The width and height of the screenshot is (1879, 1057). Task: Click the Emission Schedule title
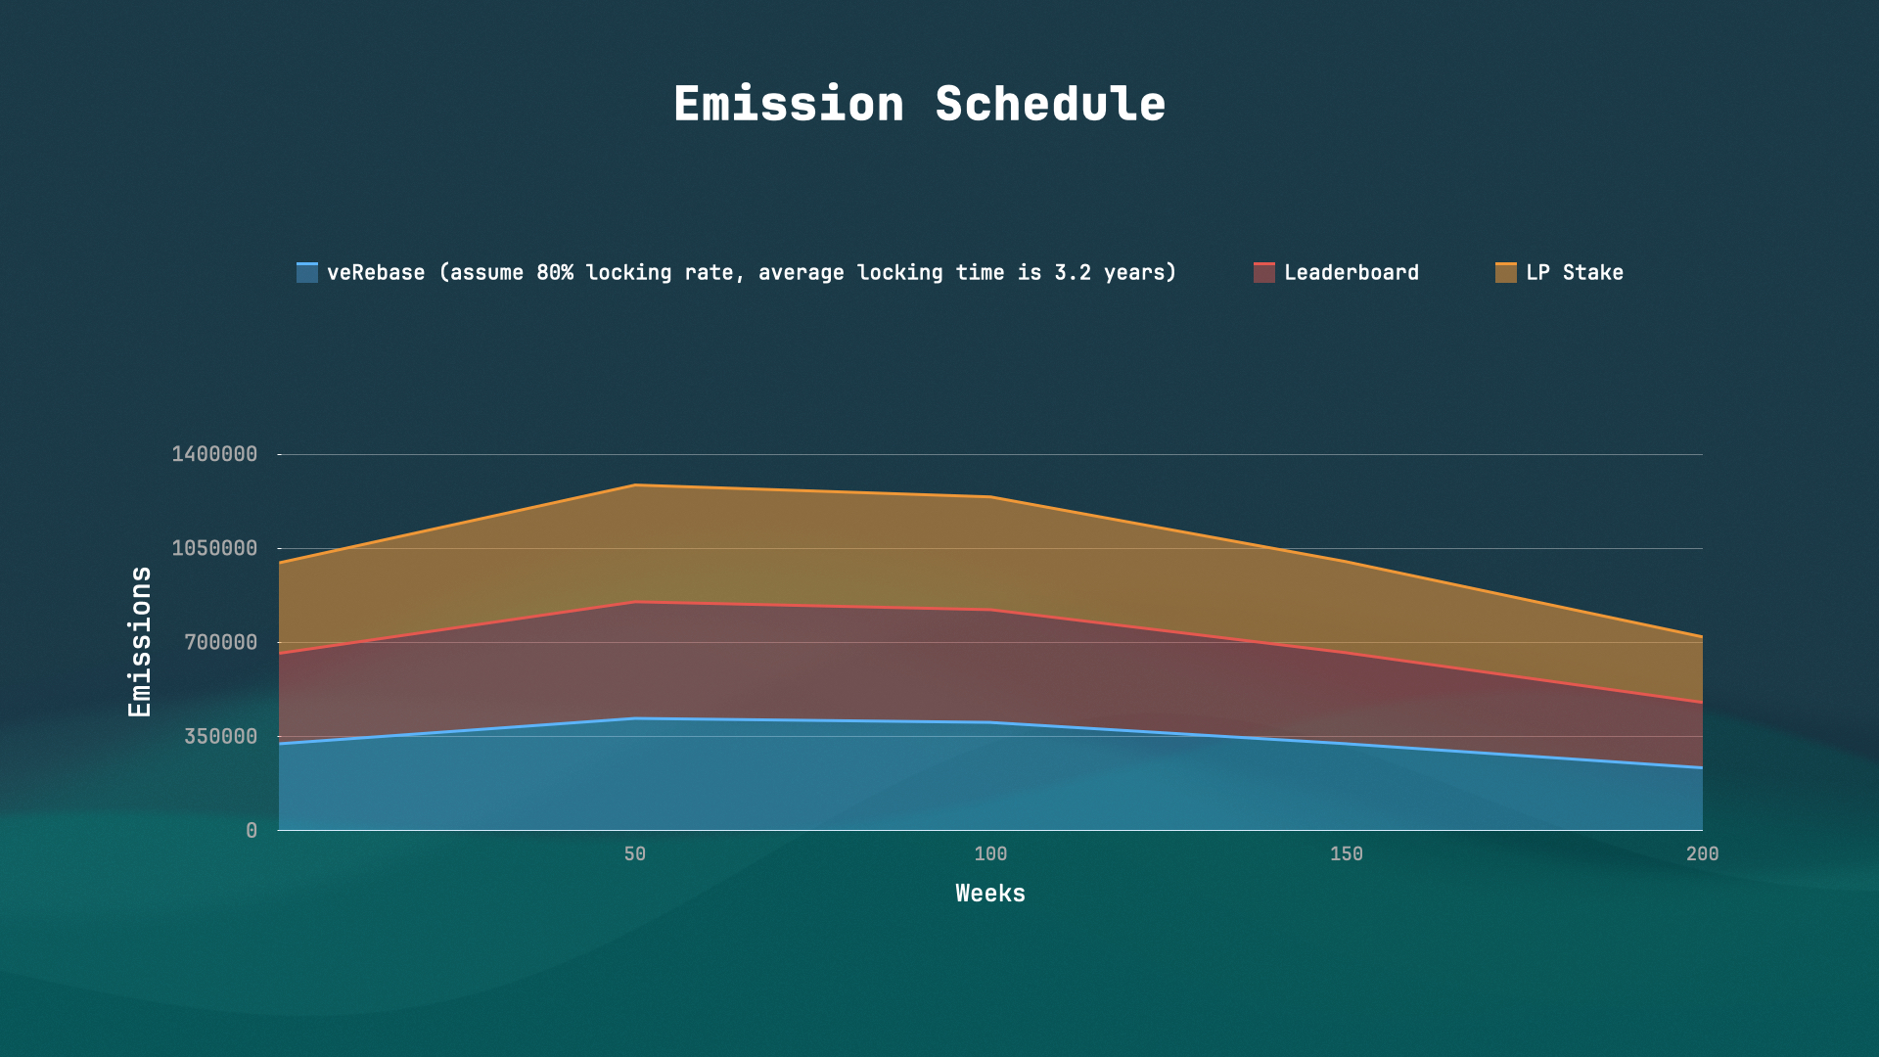click(919, 104)
